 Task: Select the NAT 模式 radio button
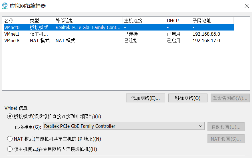point(10,139)
